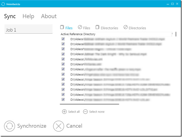Uncheck the first file's Active checkbox

pos(63,39)
